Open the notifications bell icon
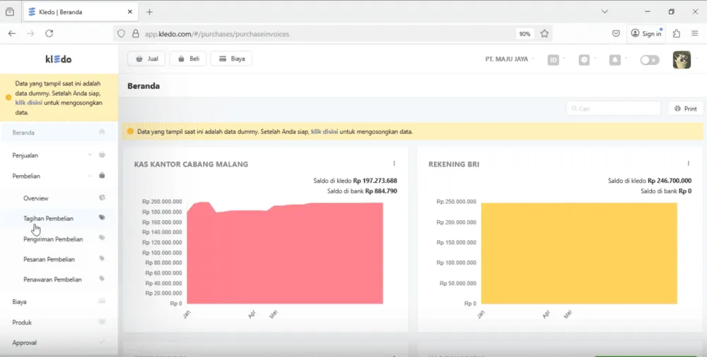Viewport: 707px width, 357px height. (x=614, y=60)
